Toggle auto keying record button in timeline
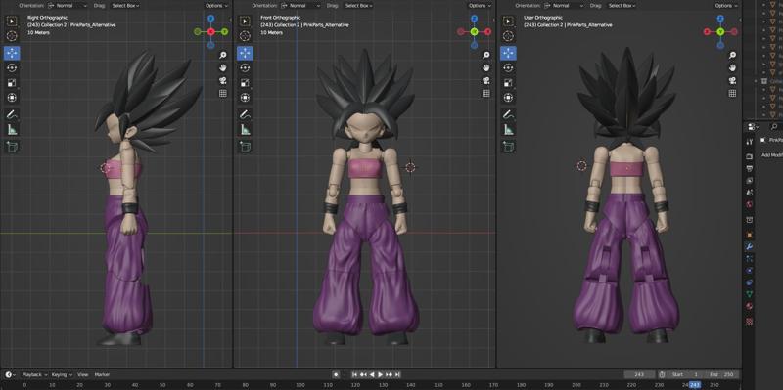 (x=336, y=374)
